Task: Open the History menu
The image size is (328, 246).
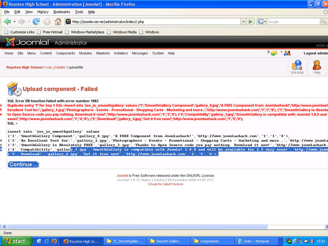Action: (x=43, y=12)
